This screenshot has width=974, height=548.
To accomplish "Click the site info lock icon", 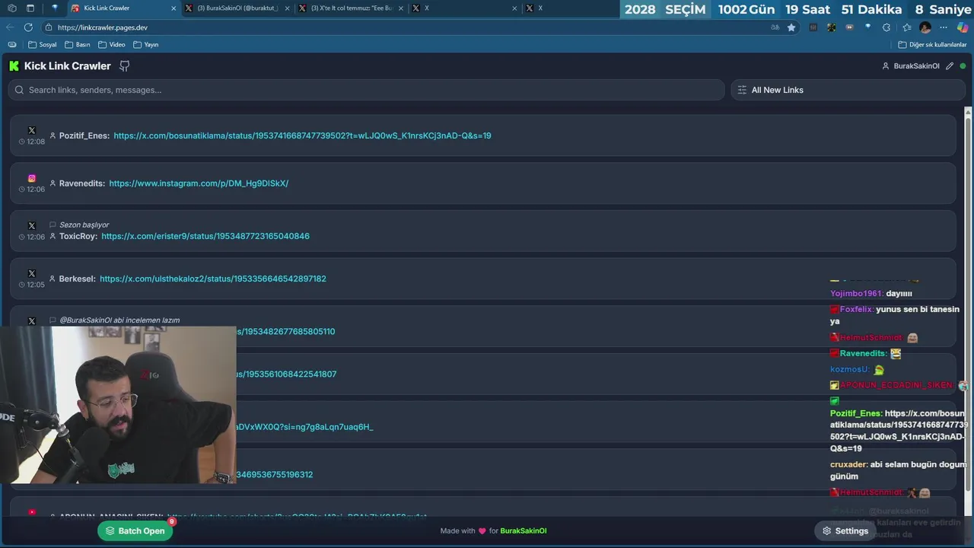I will [x=49, y=27].
